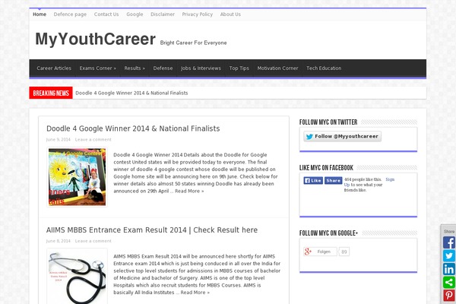This screenshot has height=304, width=456.
Task: Open the Tech Education section
Action: [324, 68]
